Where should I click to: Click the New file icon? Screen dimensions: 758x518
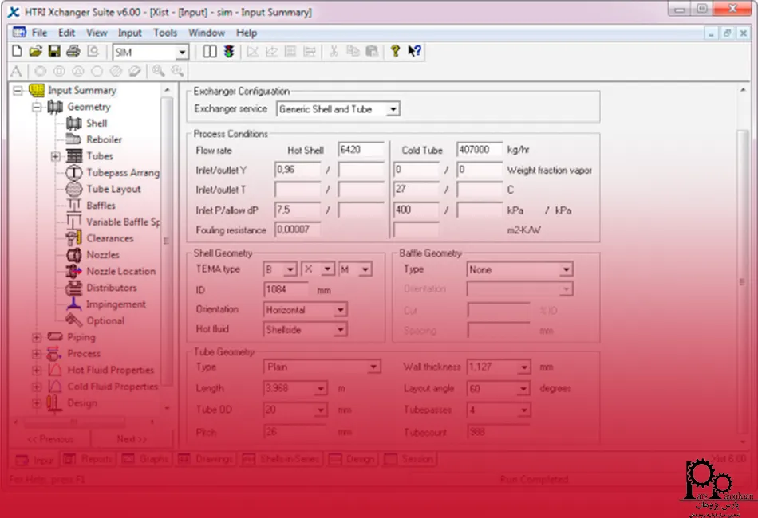pos(18,52)
